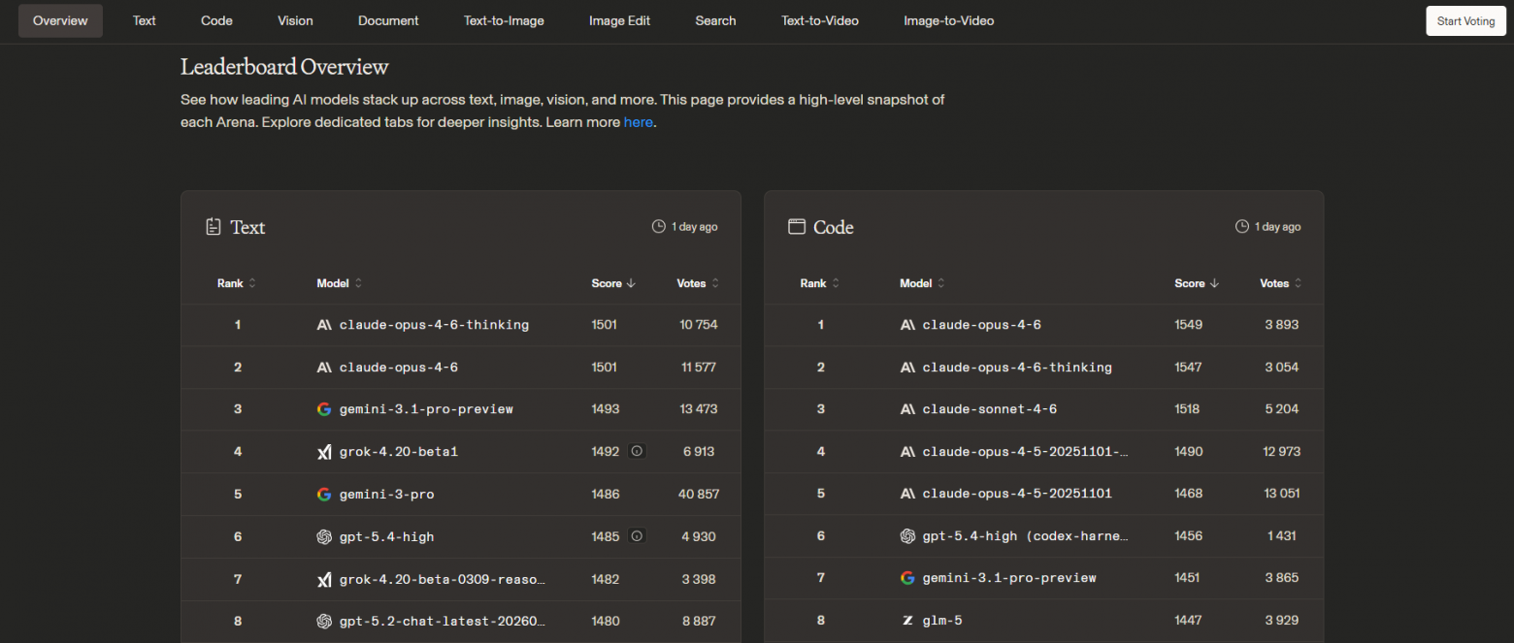This screenshot has width=1514, height=643.
Task: Click the clock icon in the Code panel
Action: tap(1241, 227)
